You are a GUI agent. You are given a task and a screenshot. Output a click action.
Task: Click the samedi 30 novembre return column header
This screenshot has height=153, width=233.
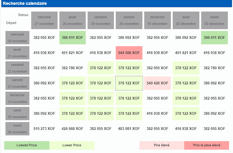pos(129,20)
